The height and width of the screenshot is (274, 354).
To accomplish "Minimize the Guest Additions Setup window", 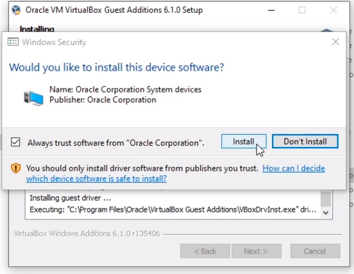I will point(271,10).
